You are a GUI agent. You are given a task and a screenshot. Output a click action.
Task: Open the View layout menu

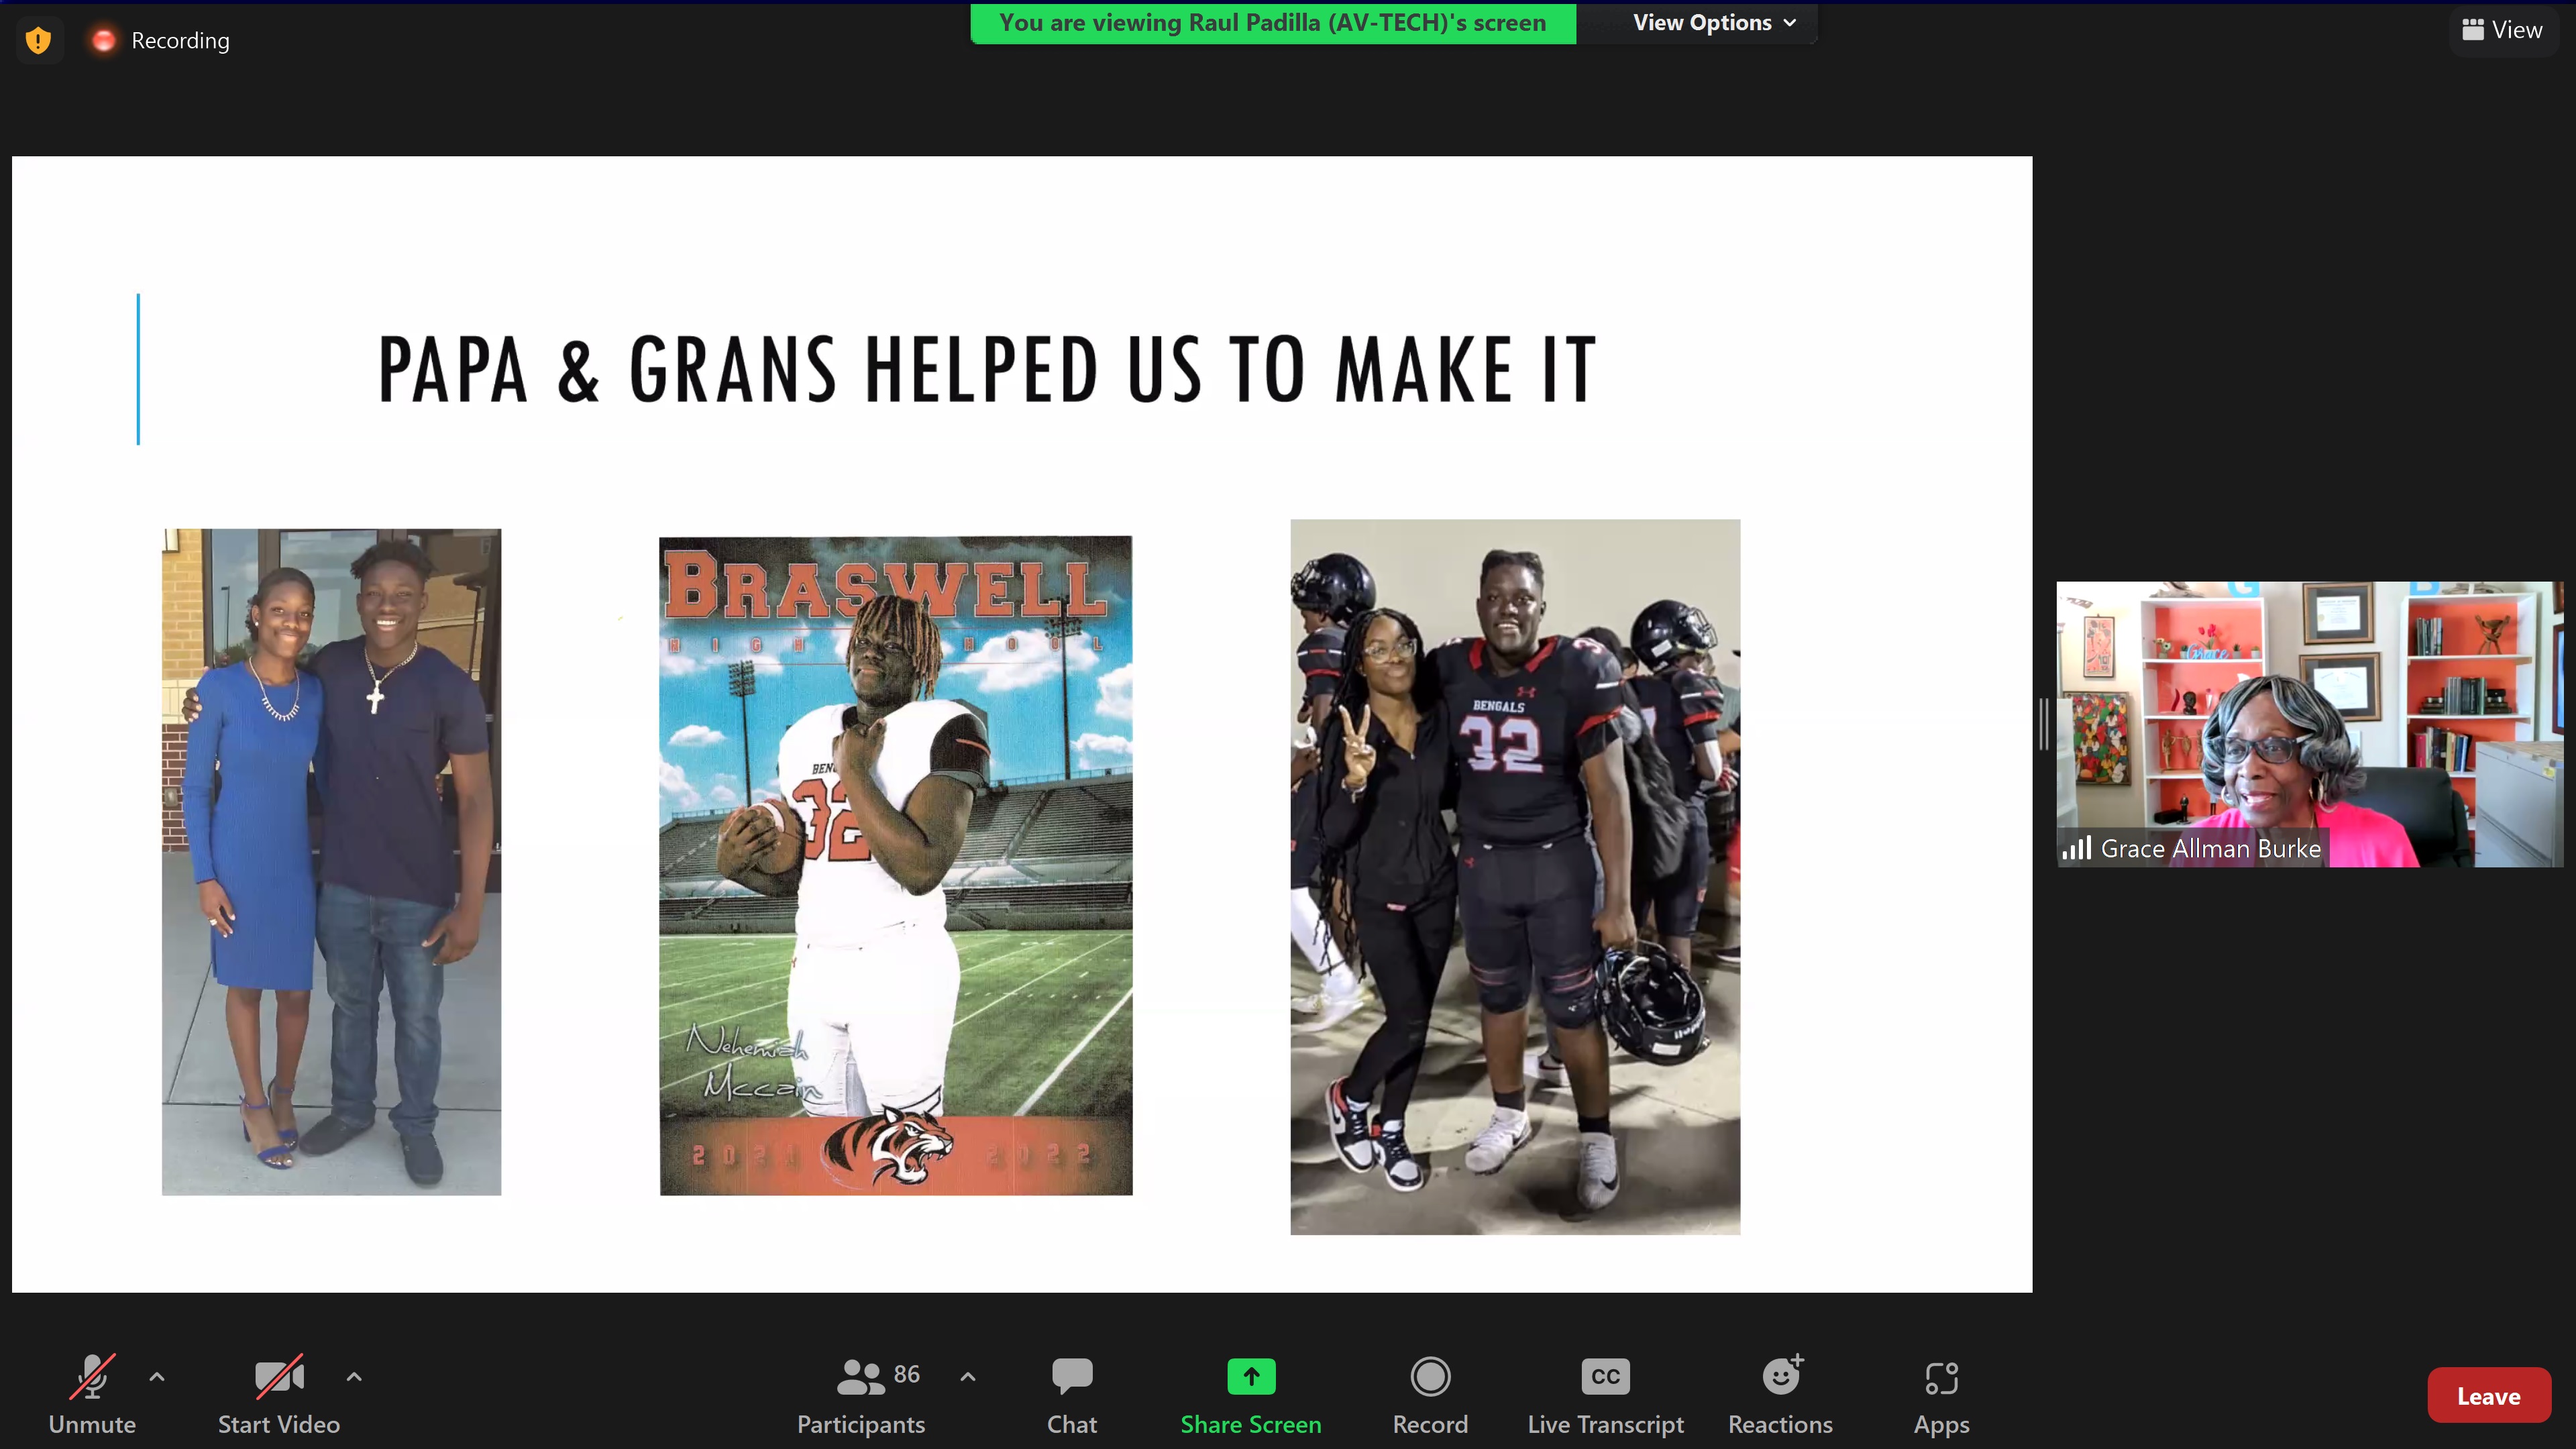pos(2502,30)
